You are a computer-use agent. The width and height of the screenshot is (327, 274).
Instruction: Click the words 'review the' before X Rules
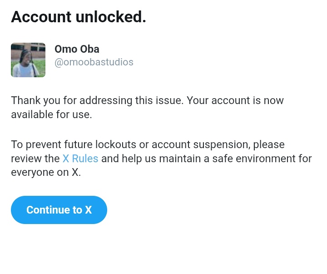tap(35, 159)
